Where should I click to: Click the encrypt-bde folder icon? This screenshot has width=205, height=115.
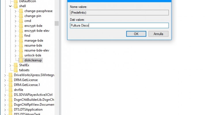pyautogui.click(x=21, y=26)
